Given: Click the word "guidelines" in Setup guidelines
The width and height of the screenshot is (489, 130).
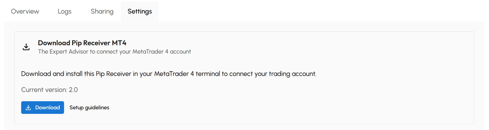Looking at the screenshot, I should [x=97, y=108].
